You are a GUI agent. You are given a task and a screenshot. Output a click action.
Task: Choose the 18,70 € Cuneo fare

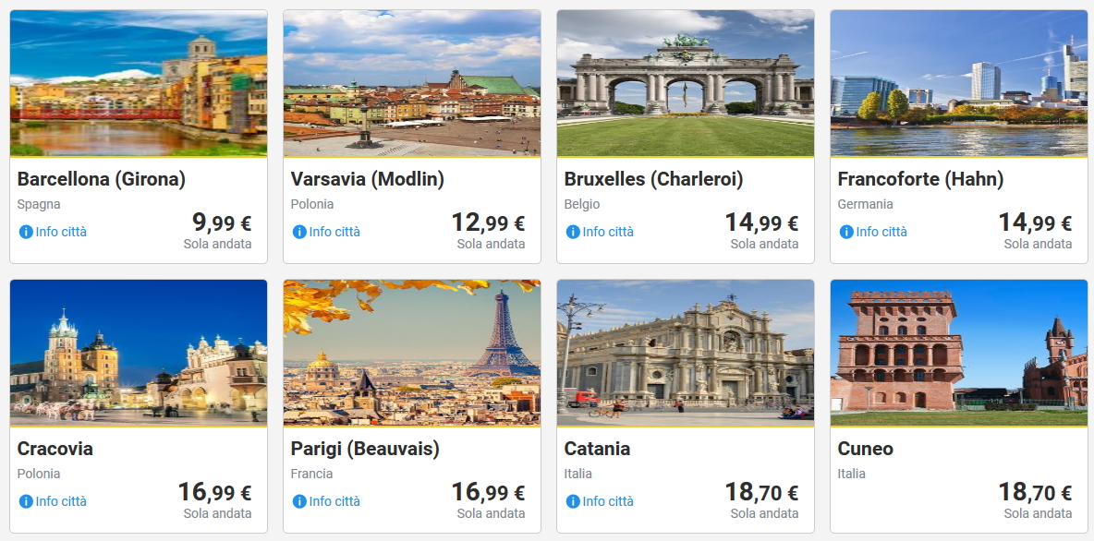tap(1035, 493)
